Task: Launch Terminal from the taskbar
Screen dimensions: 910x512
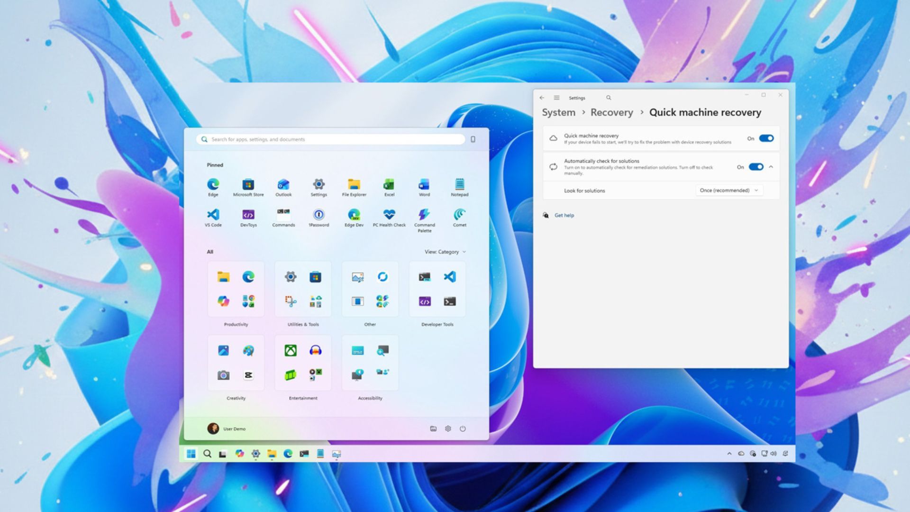Action: (x=304, y=454)
